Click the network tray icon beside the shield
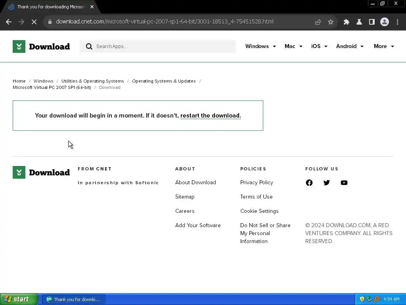406x305 pixels. (x=369, y=299)
